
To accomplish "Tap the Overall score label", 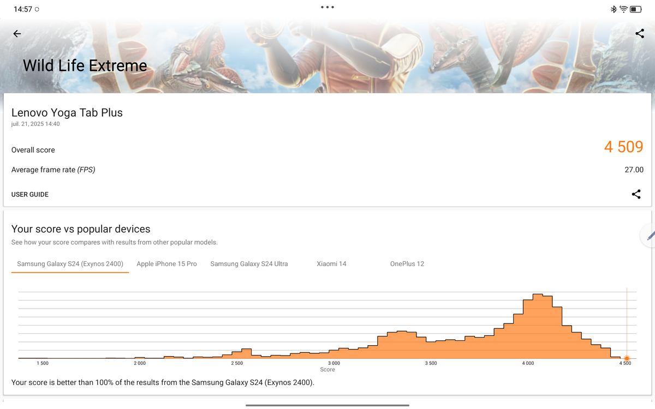I will (33, 150).
